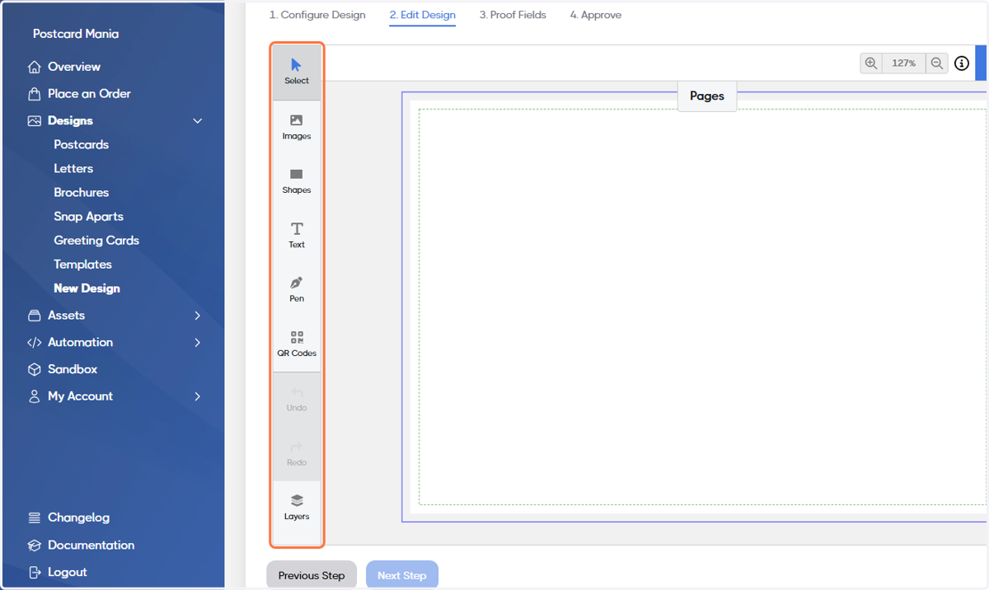The height and width of the screenshot is (590, 989).
Task: Click the Automation code icon
Action: (34, 342)
